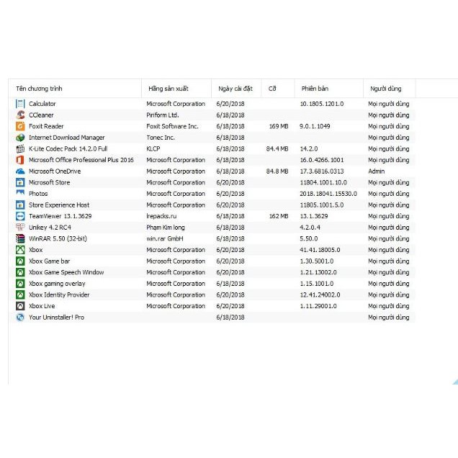This screenshot has width=458, height=458.
Task: Select the Foxit Reader entry
Action: pyautogui.click(x=46, y=126)
